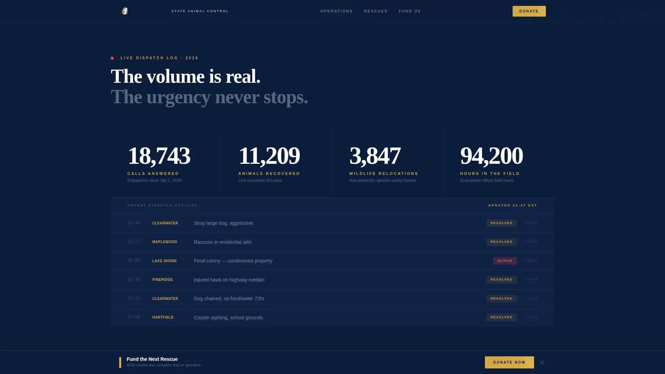Click the Calls Answered label
665x374 pixels.
[153, 173]
